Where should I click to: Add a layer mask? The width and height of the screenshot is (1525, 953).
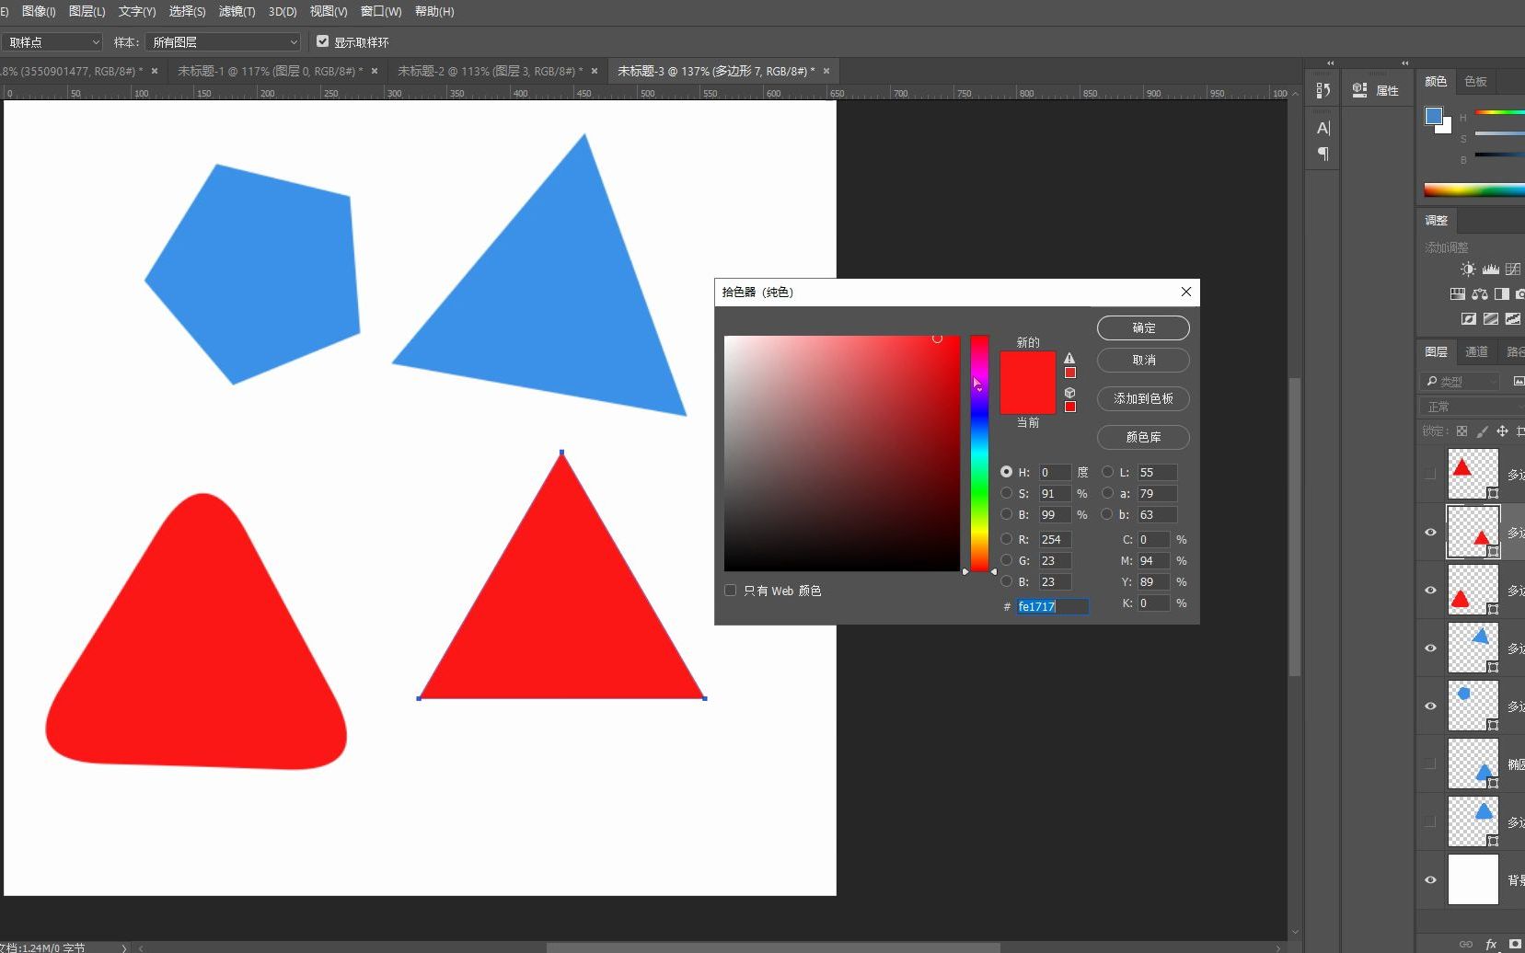(x=1516, y=944)
